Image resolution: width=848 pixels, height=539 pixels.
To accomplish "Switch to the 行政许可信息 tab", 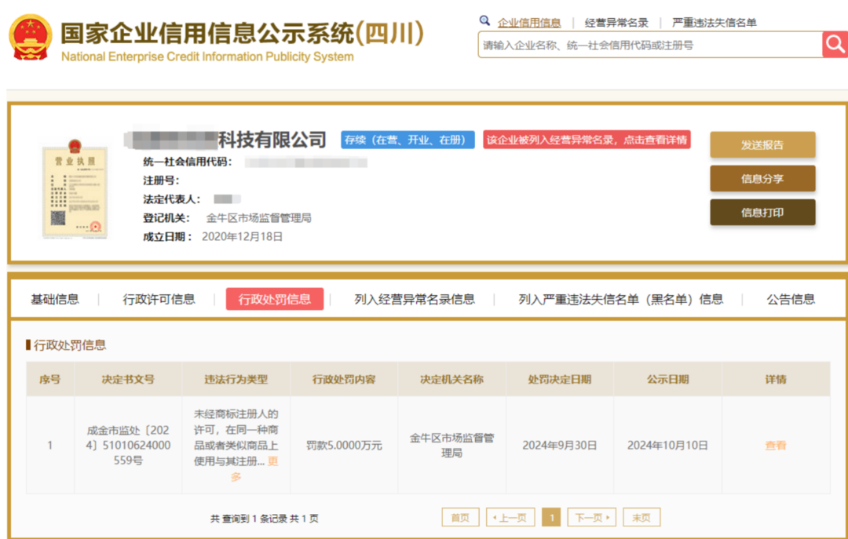I will [x=159, y=299].
